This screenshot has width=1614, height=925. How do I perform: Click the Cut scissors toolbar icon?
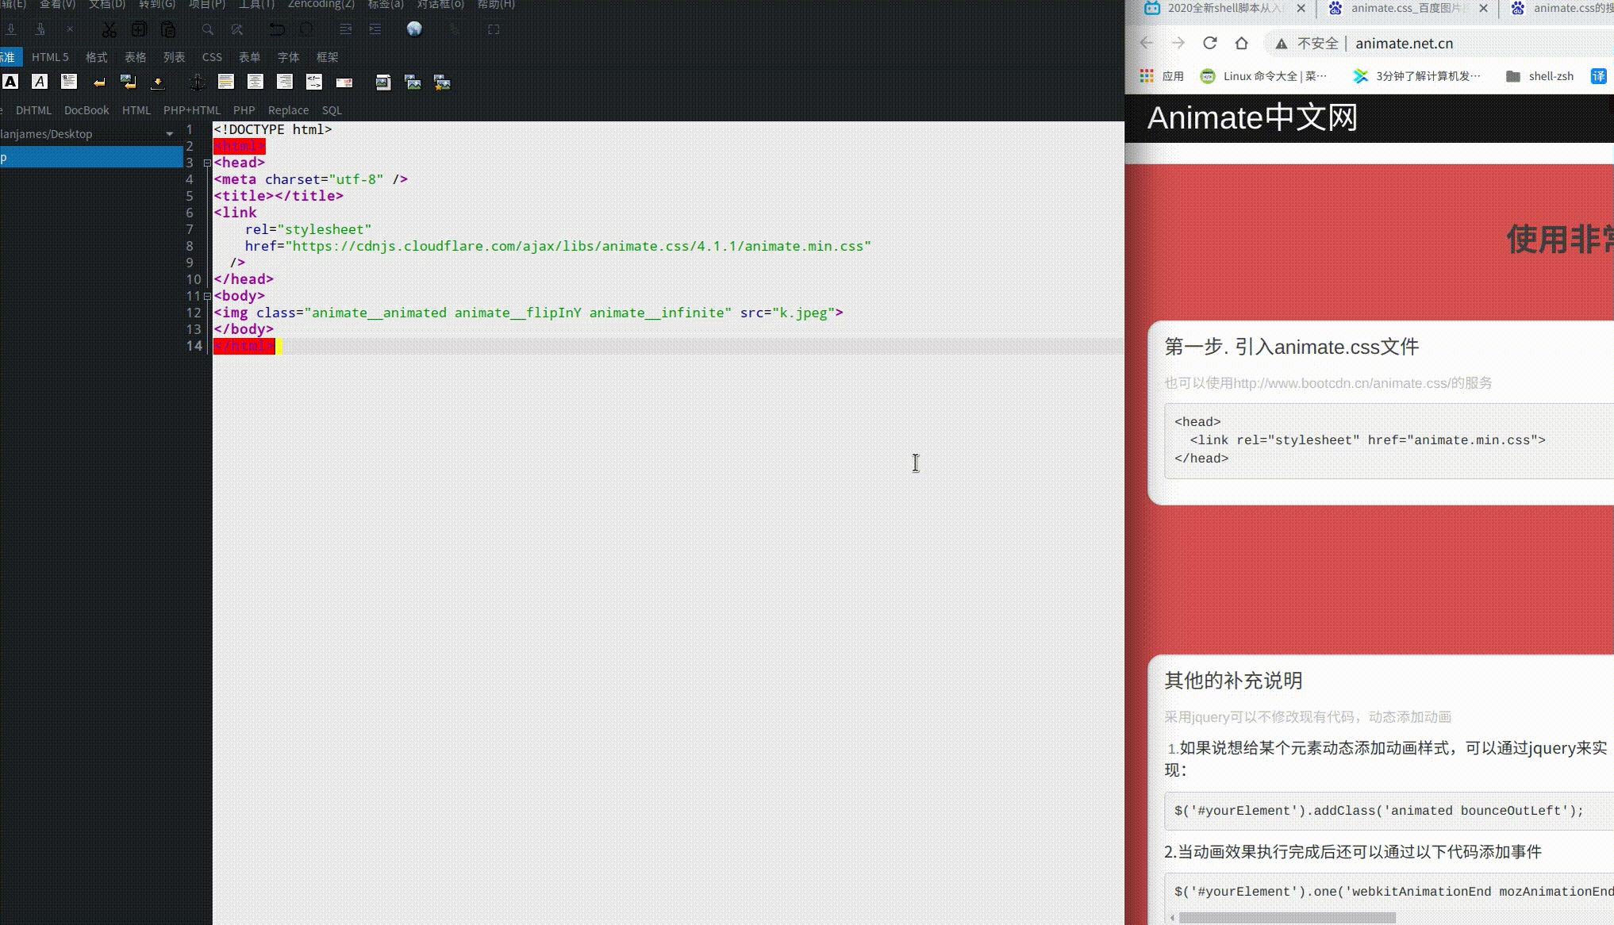point(110,30)
